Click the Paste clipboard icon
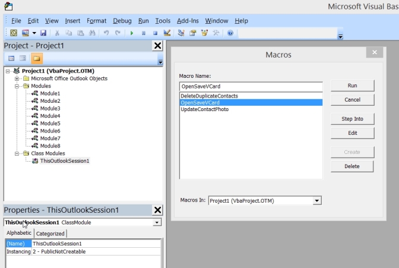The image size is (399, 268). click(x=80, y=33)
